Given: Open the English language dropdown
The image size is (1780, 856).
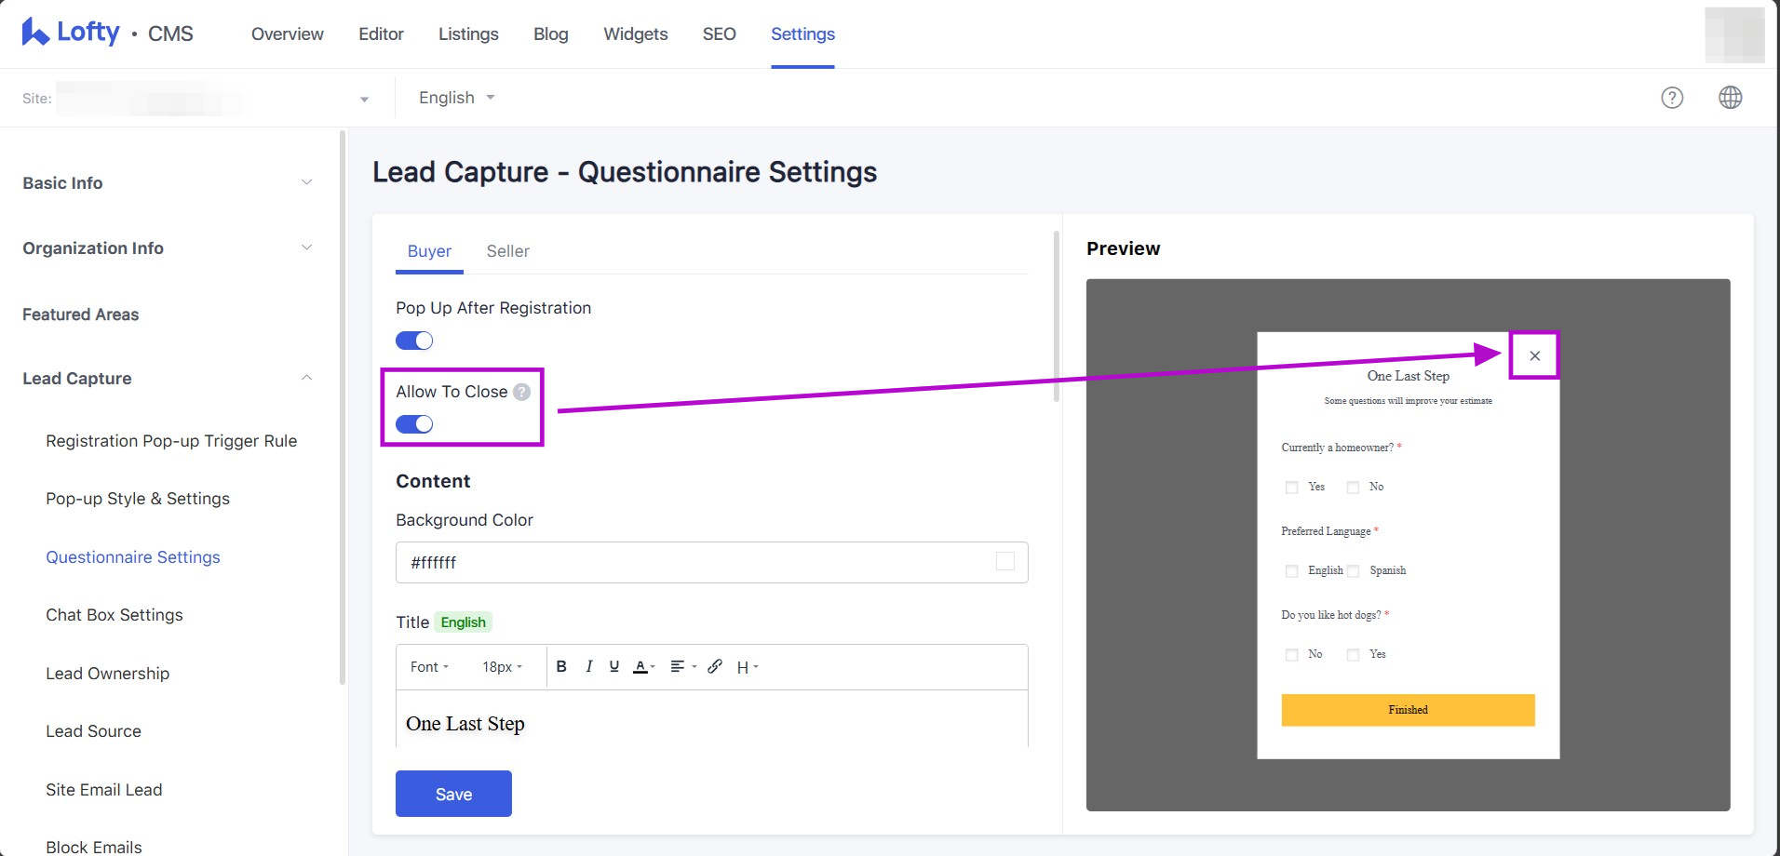Looking at the screenshot, I should pyautogui.click(x=456, y=98).
